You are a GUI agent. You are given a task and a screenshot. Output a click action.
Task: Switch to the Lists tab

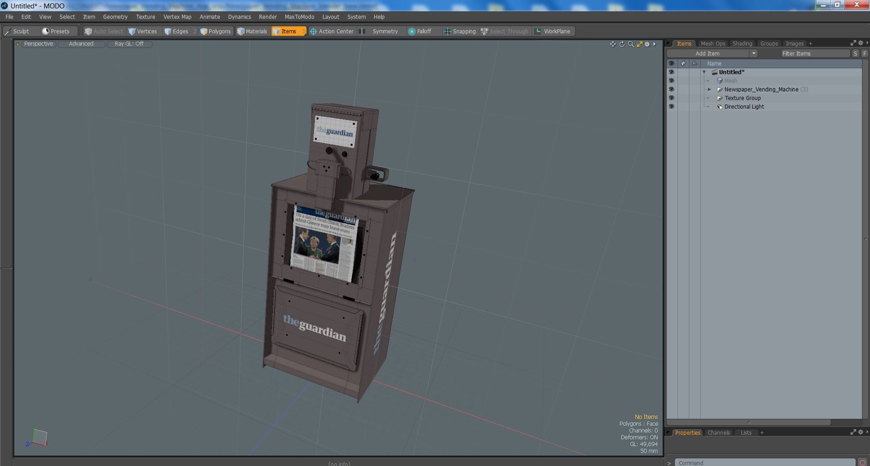pyautogui.click(x=746, y=433)
